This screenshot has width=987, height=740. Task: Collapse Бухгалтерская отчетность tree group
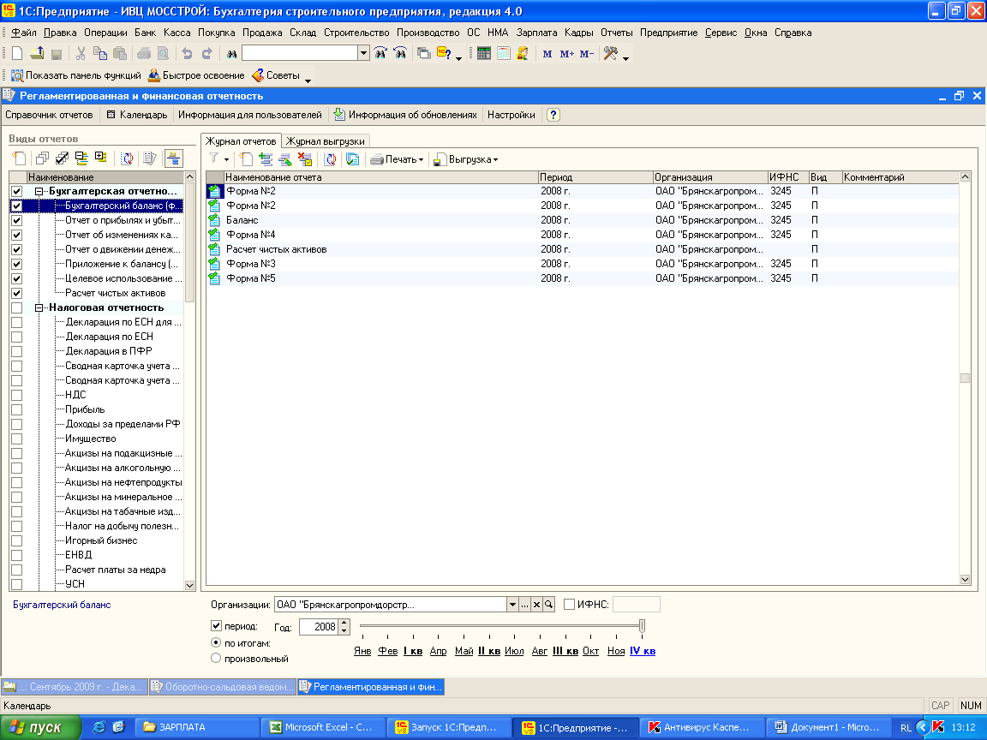click(39, 191)
